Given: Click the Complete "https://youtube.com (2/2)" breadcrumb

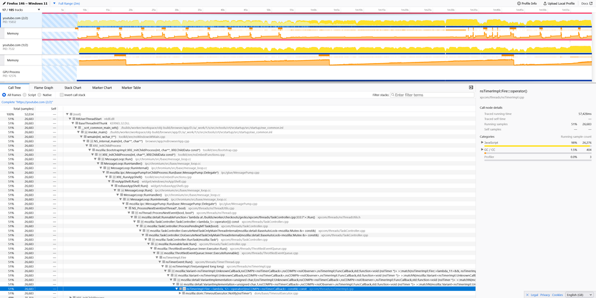Looking at the screenshot, I should coord(27,102).
